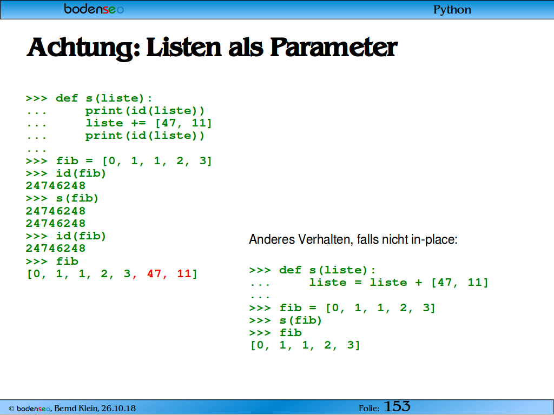Click the footer credit "Bernd Klein, 26.10.18"
This screenshot has width=554, height=415.
point(95,409)
